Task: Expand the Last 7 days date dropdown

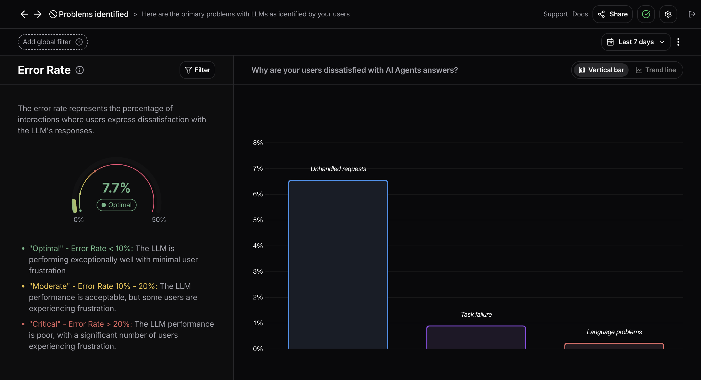Action: (x=636, y=42)
